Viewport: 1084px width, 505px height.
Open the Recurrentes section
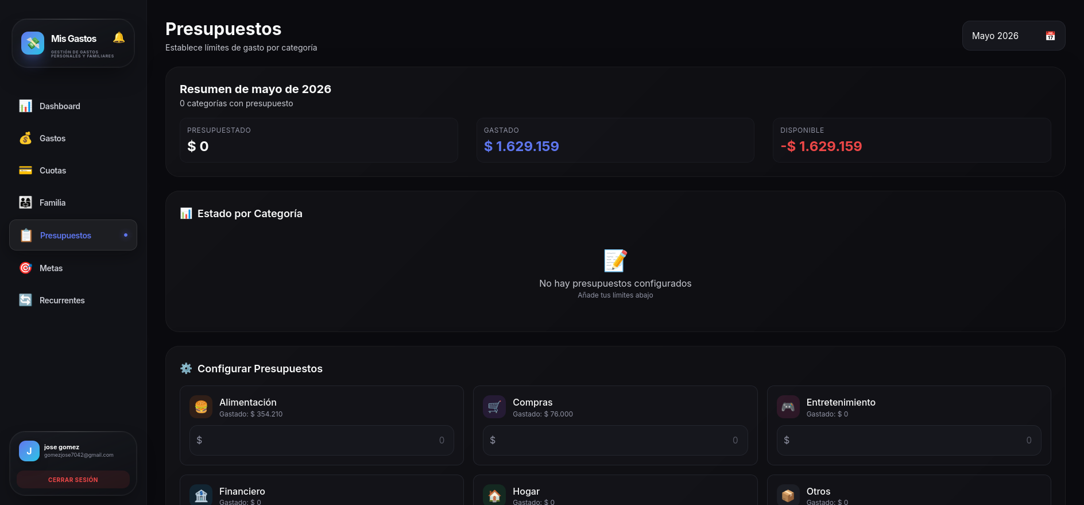[73, 300]
